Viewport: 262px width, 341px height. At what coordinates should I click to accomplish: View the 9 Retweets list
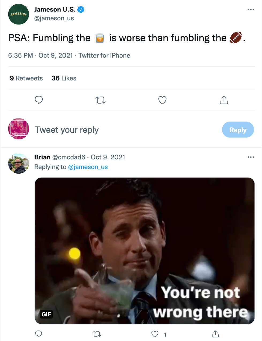coord(26,78)
